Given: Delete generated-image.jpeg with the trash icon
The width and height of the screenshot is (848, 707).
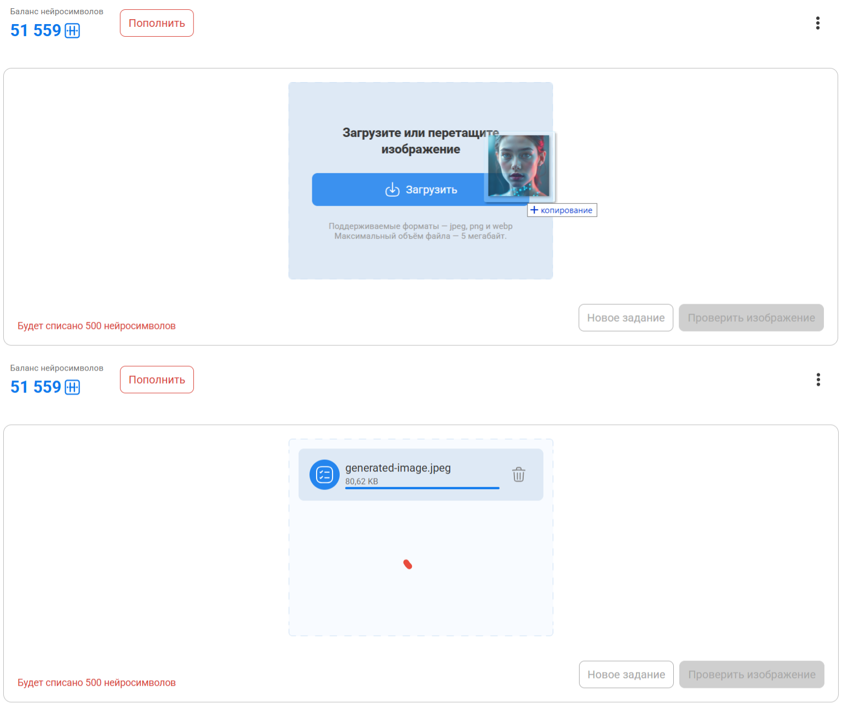Looking at the screenshot, I should coord(518,474).
